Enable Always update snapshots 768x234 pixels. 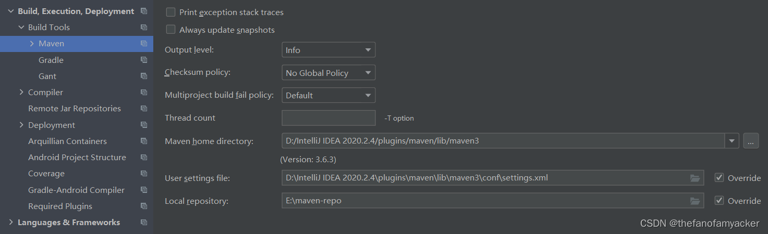tap(170, 30)
